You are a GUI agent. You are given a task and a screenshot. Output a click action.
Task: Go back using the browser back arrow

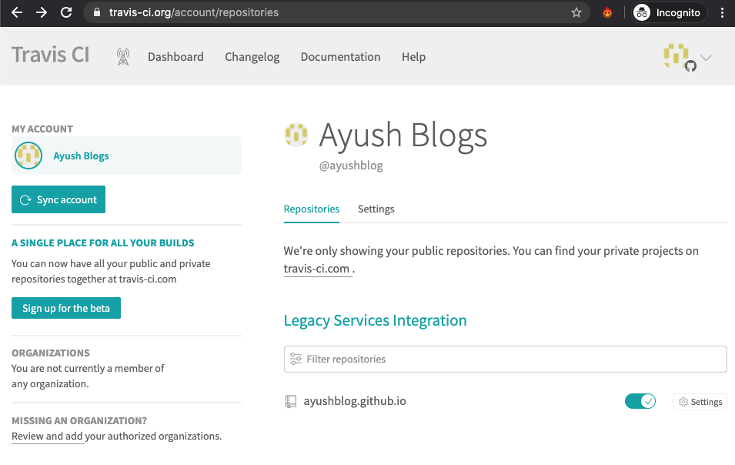[x=17, y=12]
